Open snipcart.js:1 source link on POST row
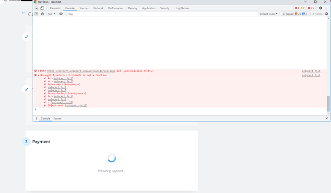331x193 pixels. (311, 71)
